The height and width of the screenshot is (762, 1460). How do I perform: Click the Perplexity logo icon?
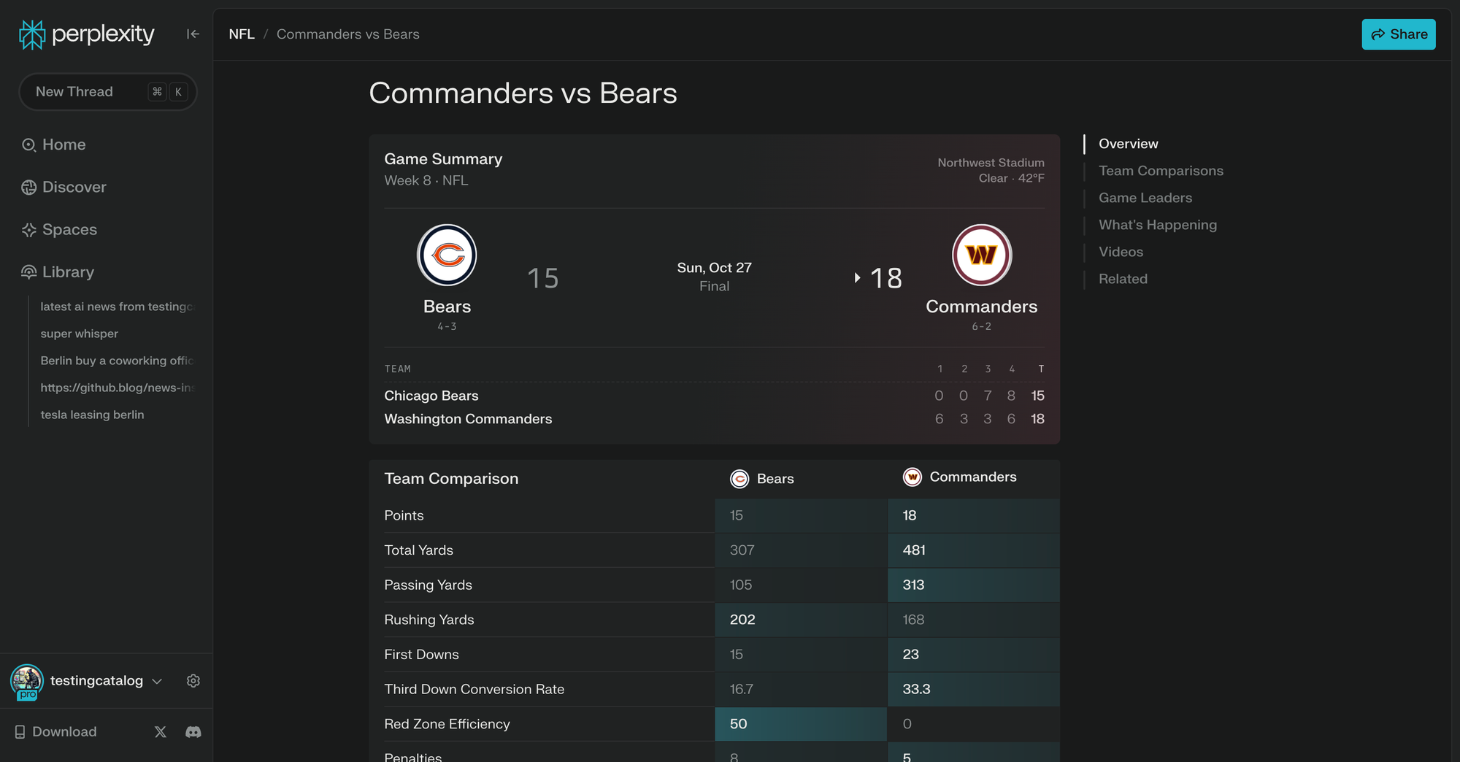(x=32, y=34)
